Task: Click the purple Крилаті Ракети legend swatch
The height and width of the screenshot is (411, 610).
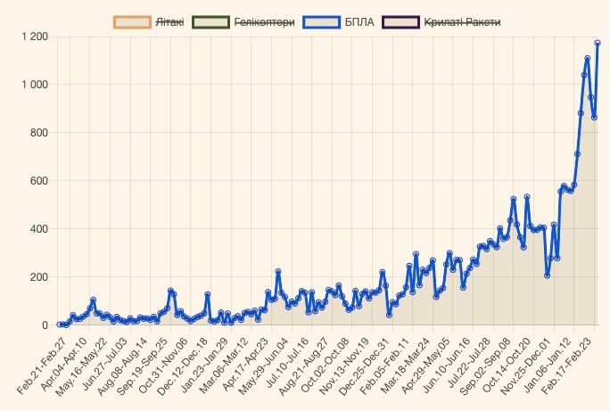Action: click(x=400, y=21)
